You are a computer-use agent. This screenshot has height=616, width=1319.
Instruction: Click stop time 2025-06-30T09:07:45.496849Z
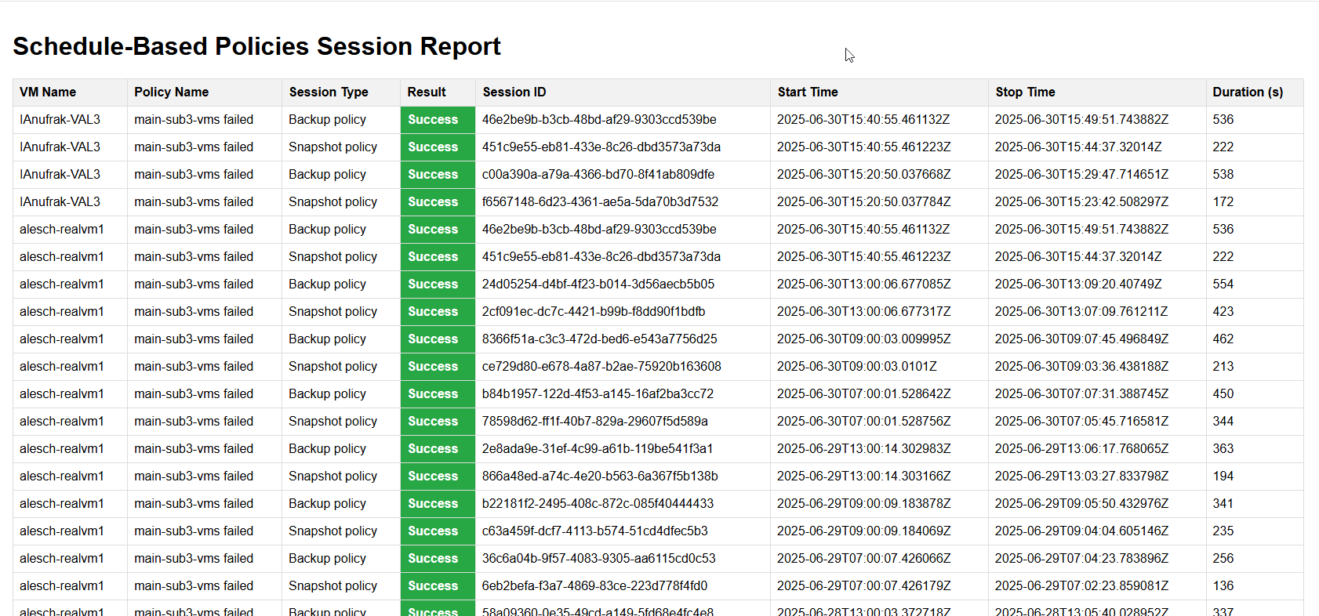click(x=1081, y=339)
